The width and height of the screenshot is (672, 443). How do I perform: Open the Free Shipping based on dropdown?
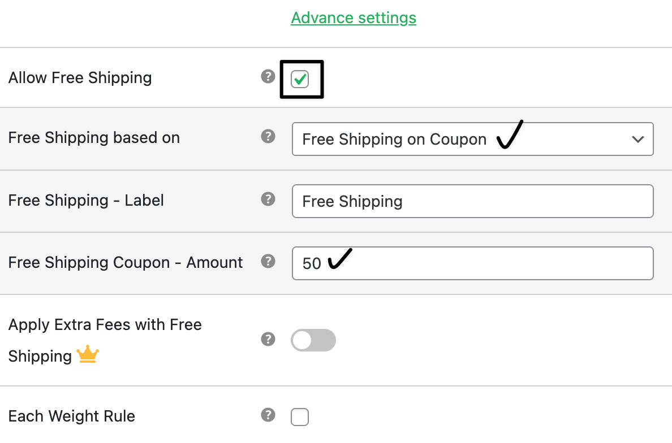[x=472, y=139]
